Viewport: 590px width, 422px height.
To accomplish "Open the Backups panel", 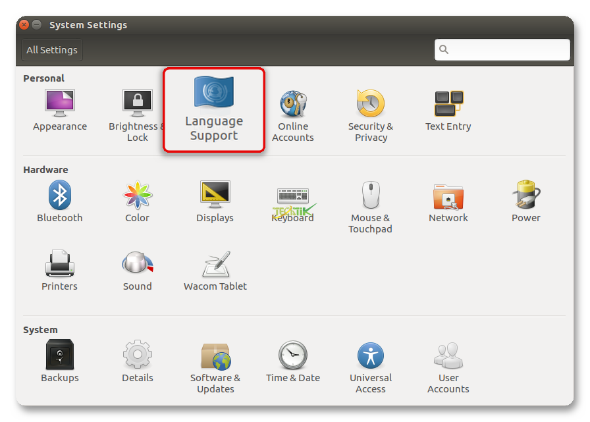I will [x=60, y=356].
